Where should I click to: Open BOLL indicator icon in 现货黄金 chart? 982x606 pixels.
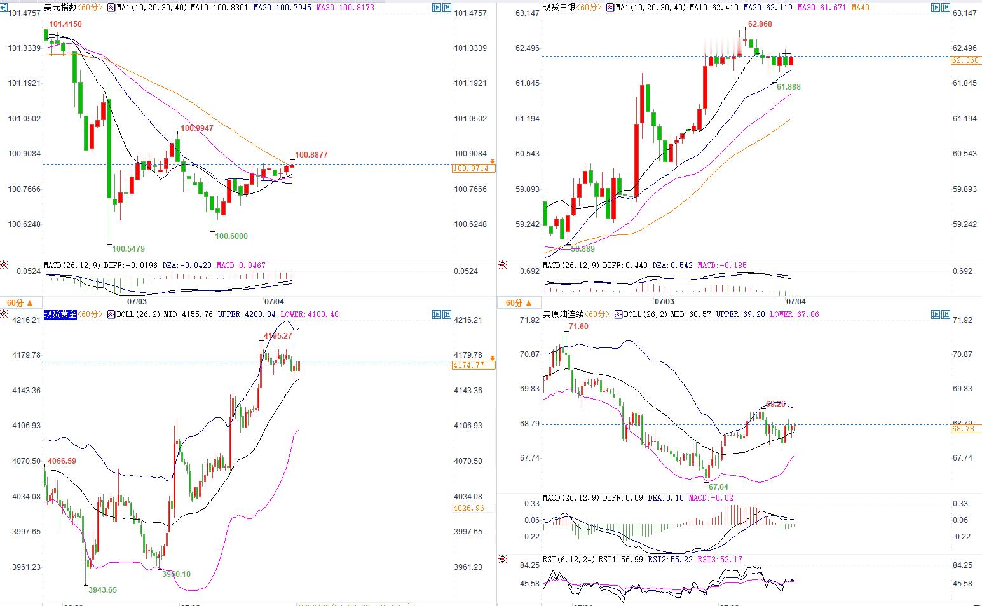(x=112, y=314)
